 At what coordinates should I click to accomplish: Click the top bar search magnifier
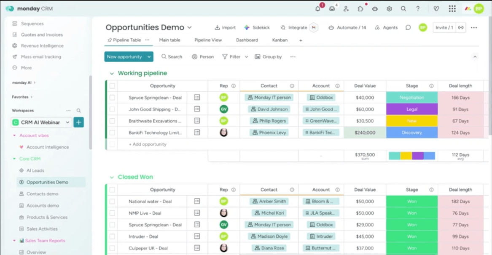403,9
